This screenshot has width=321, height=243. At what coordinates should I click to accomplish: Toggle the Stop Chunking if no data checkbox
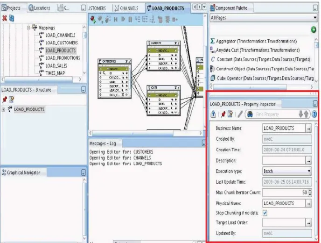265,213
